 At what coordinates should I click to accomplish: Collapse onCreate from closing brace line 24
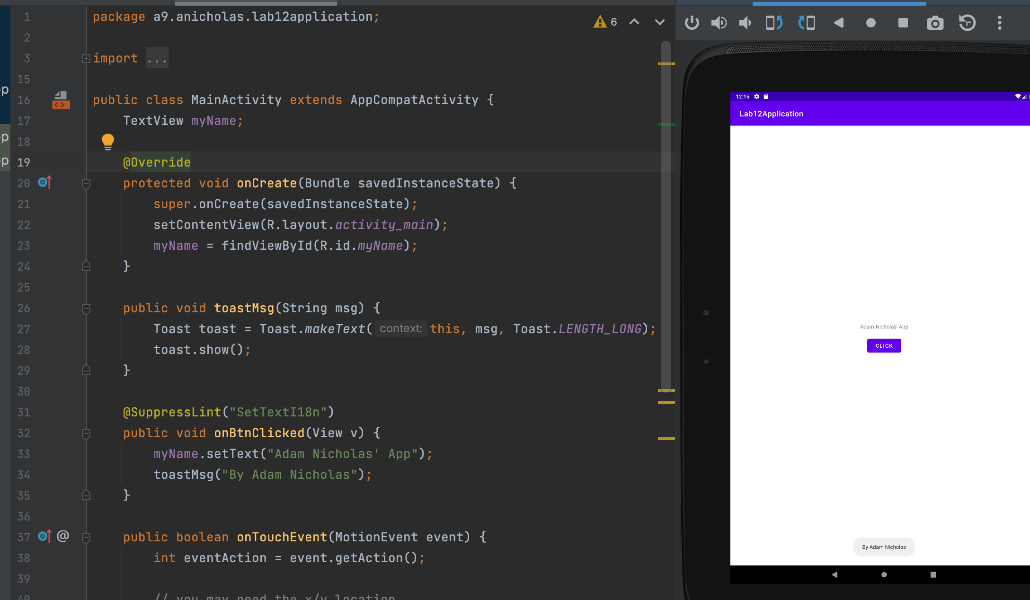click(x=86, y=266)
